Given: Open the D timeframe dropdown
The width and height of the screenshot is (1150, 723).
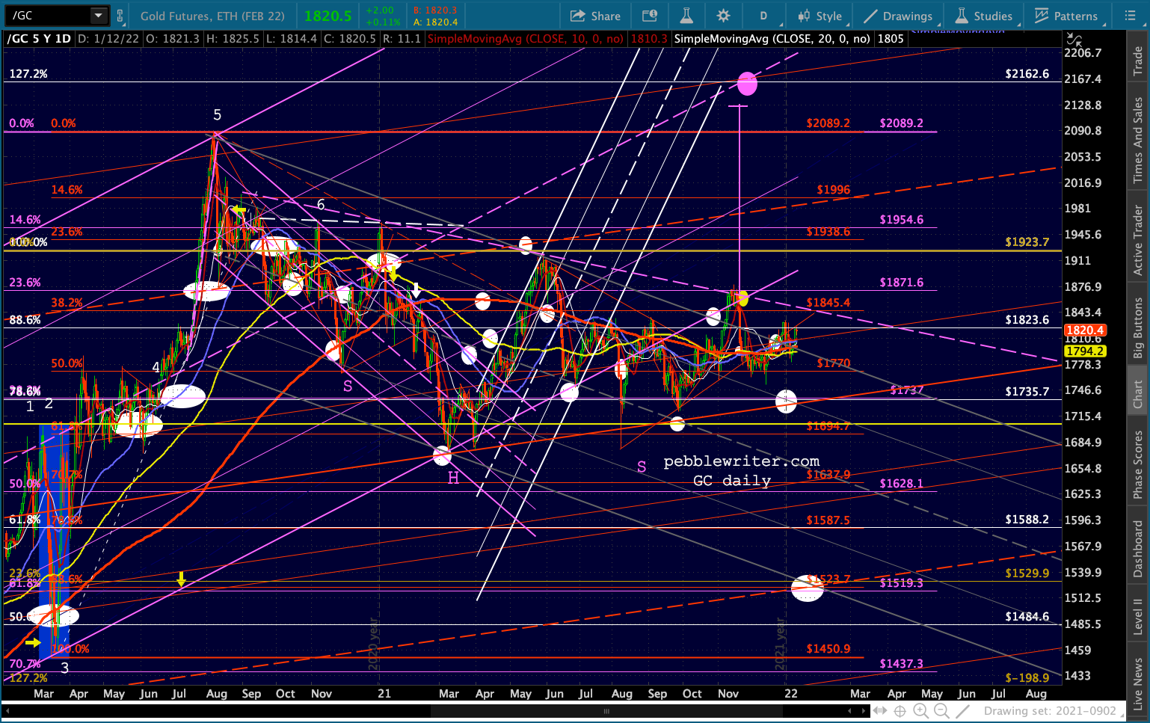Looking at the screenshot, I should click(x=763, y=16).
